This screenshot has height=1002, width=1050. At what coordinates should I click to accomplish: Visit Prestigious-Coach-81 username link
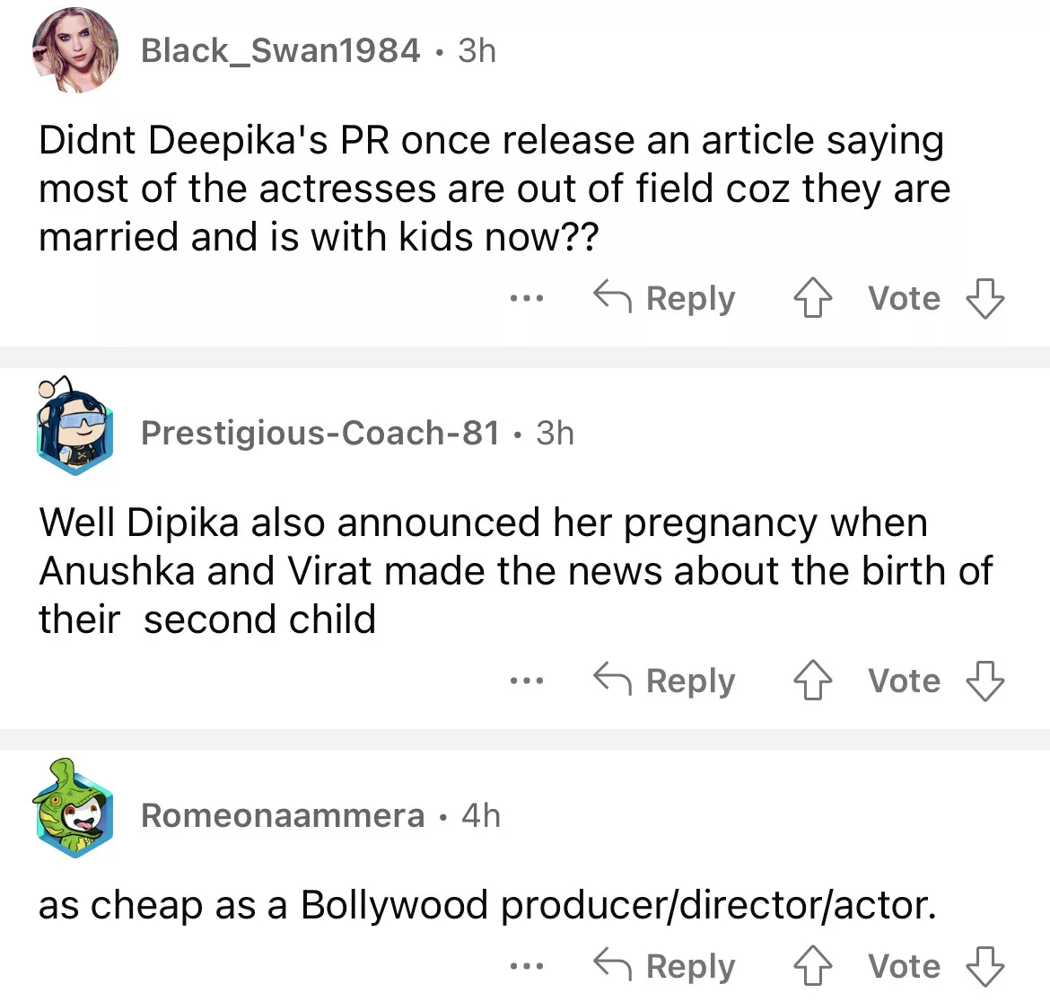tap(320, 433)
